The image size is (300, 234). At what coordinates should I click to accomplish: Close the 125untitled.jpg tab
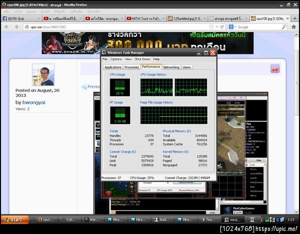pos(204,18)
